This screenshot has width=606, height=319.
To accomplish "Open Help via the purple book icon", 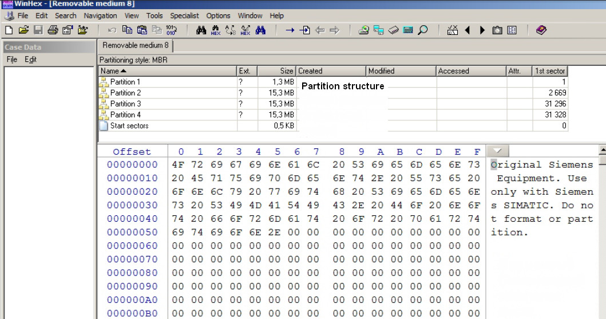I will coord(541,30).
